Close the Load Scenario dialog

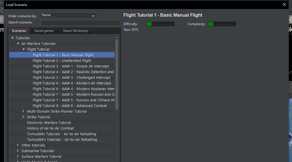click(284, 5)
